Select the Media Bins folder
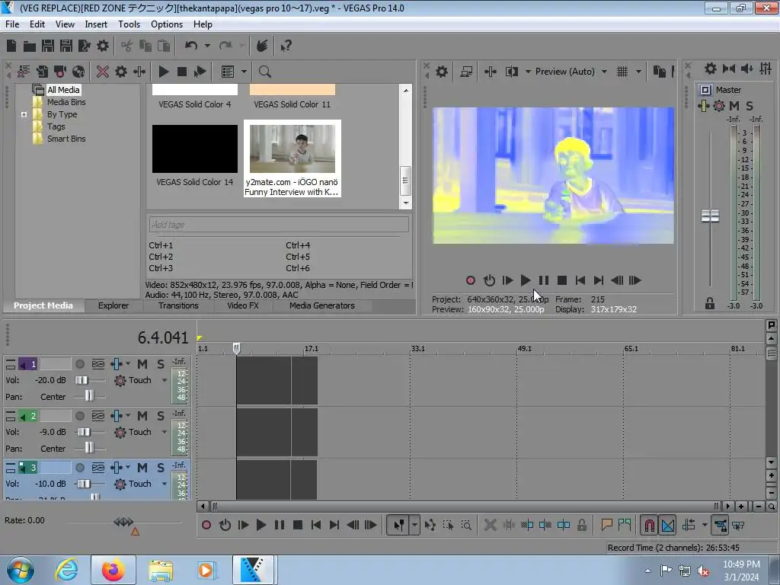Viewport: 780px width, 585px height. coord(66,102)
